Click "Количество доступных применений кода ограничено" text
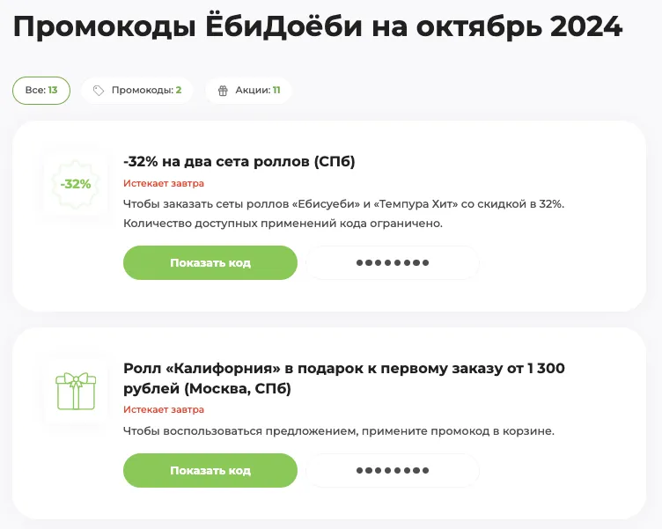This screenshot has width=662, height=529. coord(283,224)
